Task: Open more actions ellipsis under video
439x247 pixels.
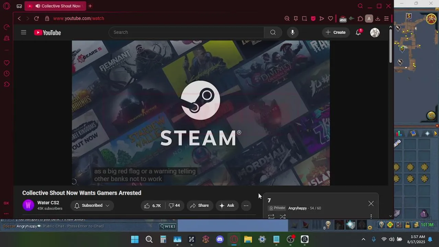Action: [x=246, y=205]
